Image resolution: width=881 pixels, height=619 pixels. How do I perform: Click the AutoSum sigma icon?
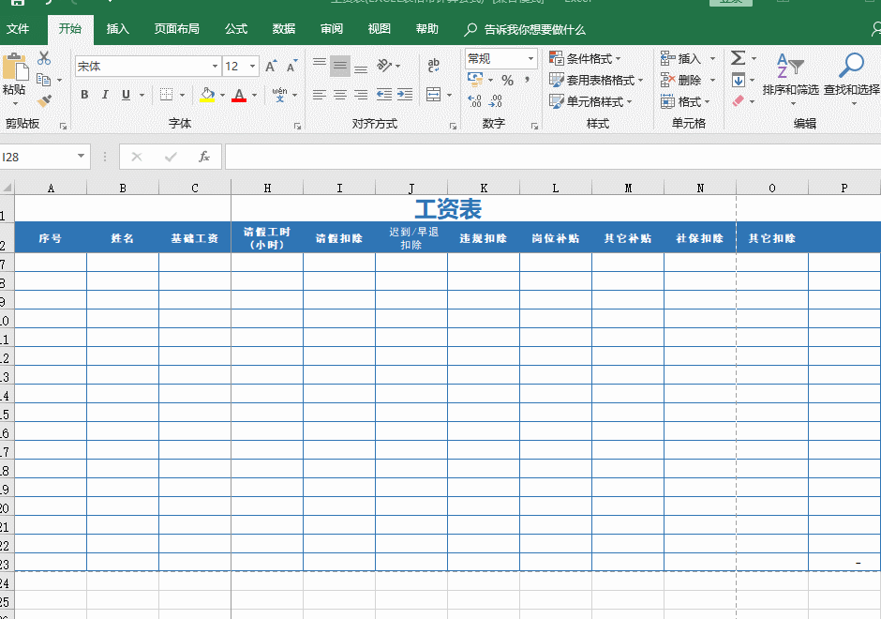click(x=737, y=58)
